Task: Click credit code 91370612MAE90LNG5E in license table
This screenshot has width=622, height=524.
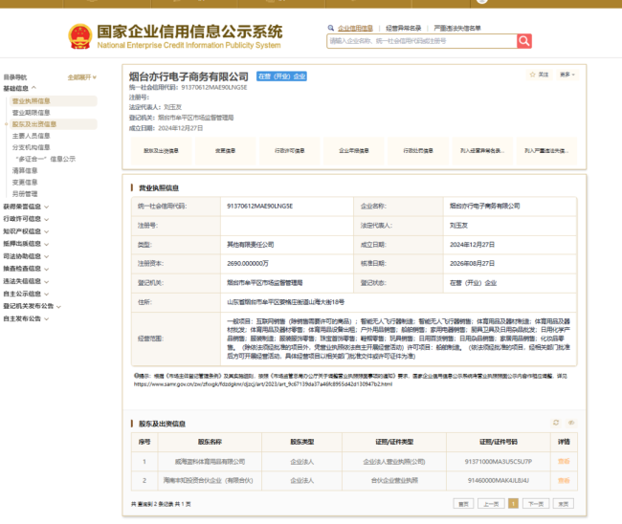Action: [260, 207]
